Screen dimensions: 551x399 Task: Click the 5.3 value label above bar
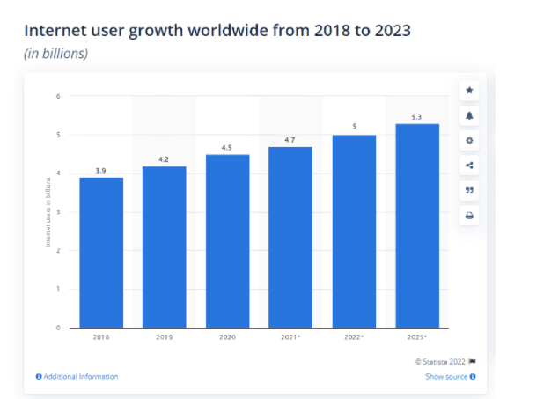point(416,116)
